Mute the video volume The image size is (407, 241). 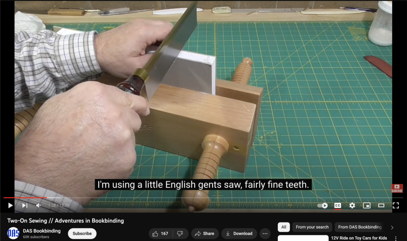point(39,206)
